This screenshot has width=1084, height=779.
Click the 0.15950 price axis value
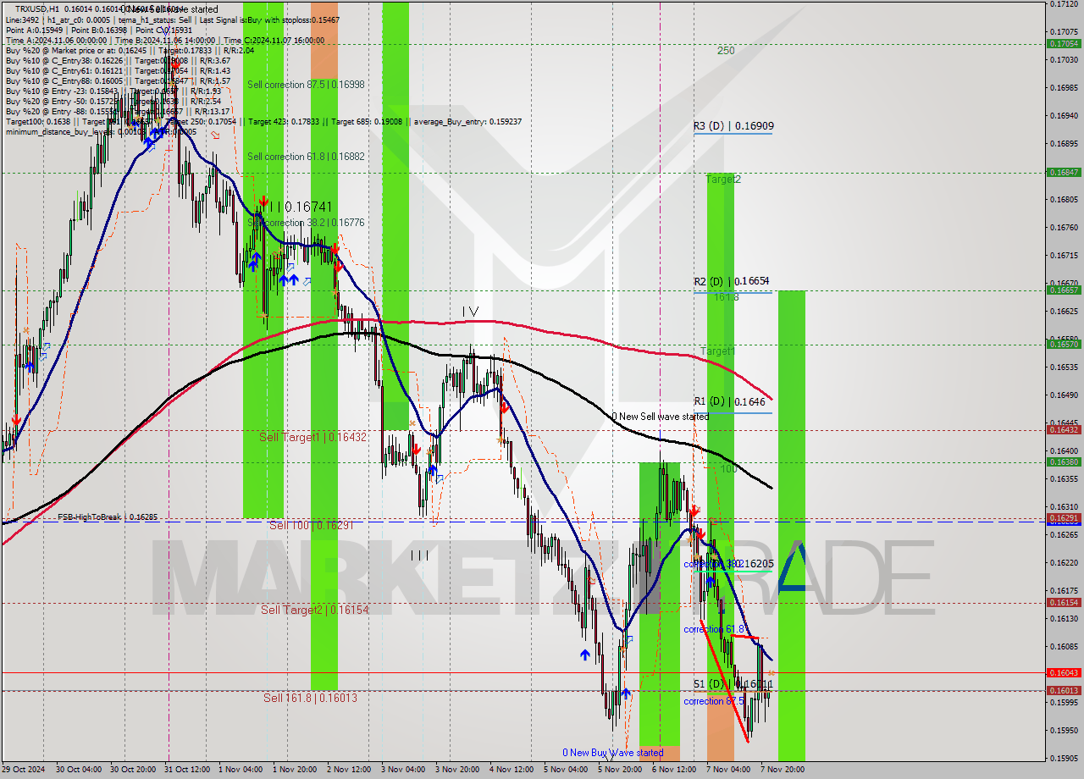1064,730
